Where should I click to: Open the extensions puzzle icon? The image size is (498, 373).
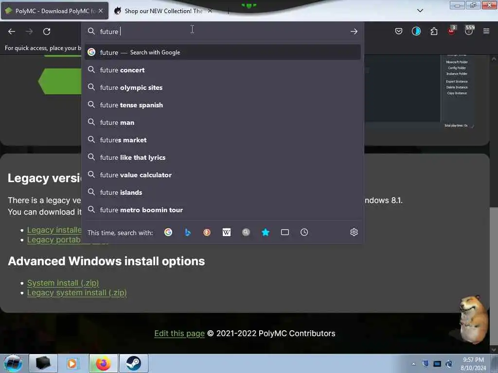pos(434,31)
